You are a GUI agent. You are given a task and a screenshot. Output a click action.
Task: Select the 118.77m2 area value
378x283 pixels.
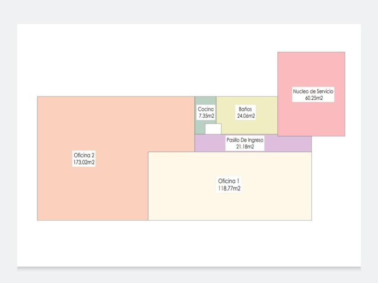click(229, 189)
